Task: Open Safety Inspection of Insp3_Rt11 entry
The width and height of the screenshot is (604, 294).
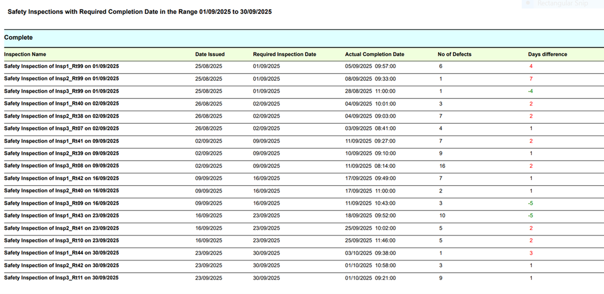Action: (61, 278)
